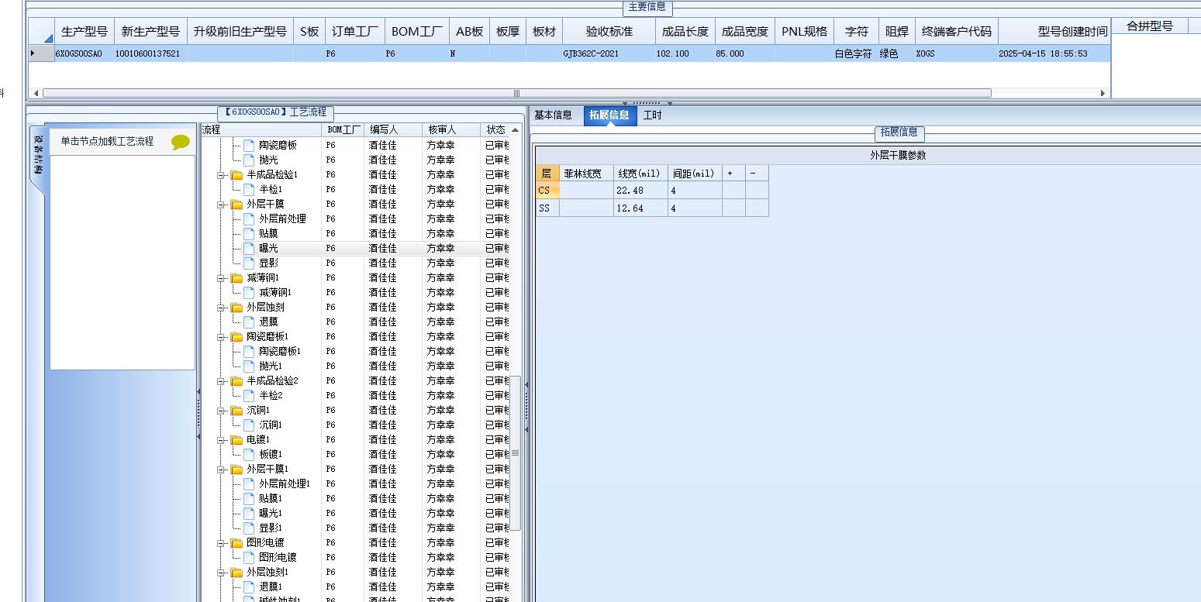Click the + column header in 外层干膜参数 table
1201x602 pixels.
[x=733, y=173]
